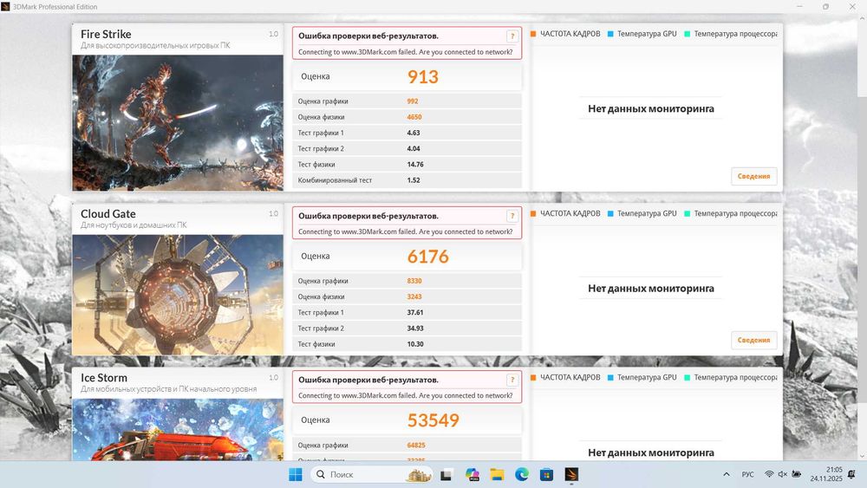Select Cloud Gate Тест графики 2 value 34.93
The image size is (867, 488).
(x=415, y=329)
